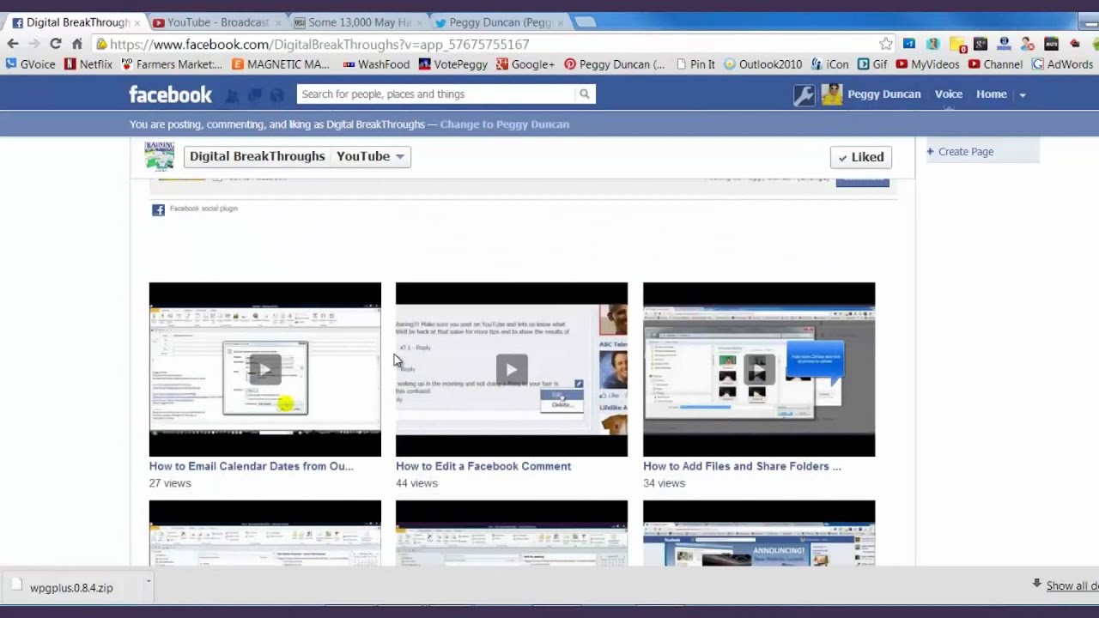Open the Facebook account menu arrow
The height and width of the screenshot is (618, 1099).
click(x=1023, y=94)
